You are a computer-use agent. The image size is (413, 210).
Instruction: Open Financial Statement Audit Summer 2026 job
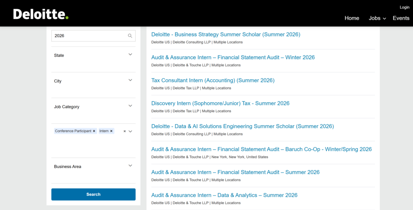[x=235, y=173]
